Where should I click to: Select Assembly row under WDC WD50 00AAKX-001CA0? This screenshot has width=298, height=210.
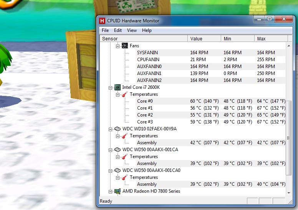pyautogui.click(x=211, y=184)
